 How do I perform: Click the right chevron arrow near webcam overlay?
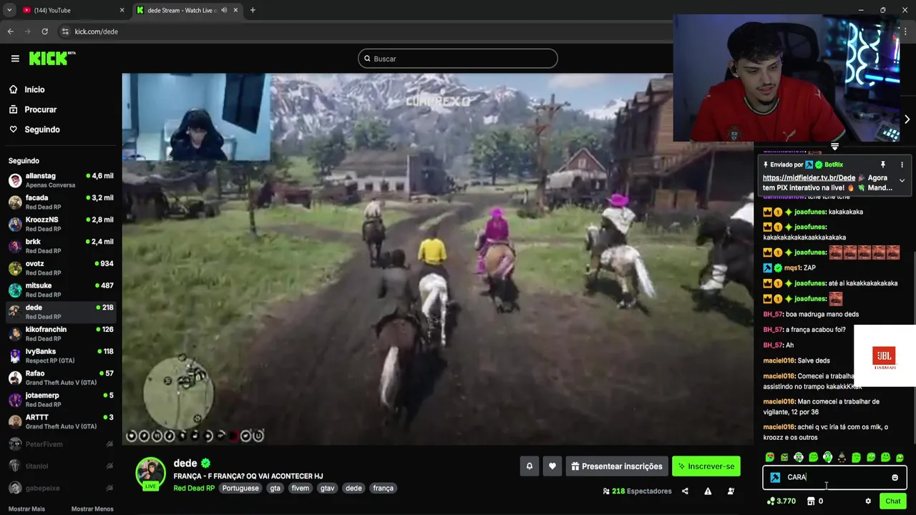(907, 119)
